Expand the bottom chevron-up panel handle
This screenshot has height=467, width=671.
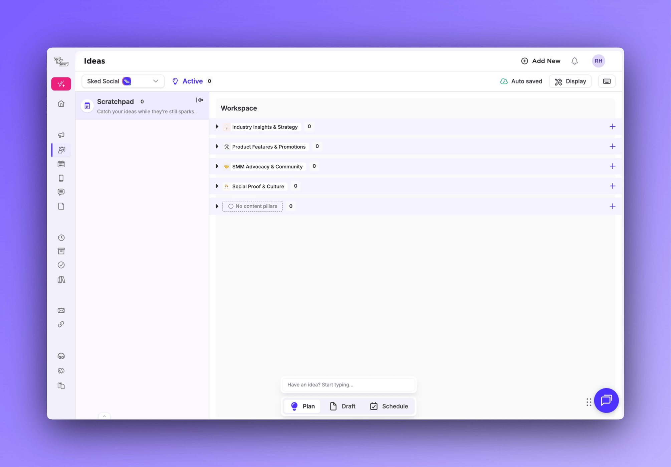pos(104,416)
